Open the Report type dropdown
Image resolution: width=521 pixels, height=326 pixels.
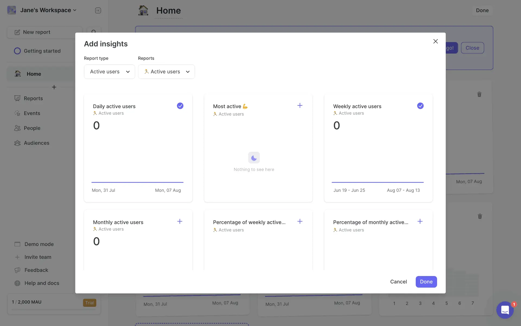tap(109, 72)
